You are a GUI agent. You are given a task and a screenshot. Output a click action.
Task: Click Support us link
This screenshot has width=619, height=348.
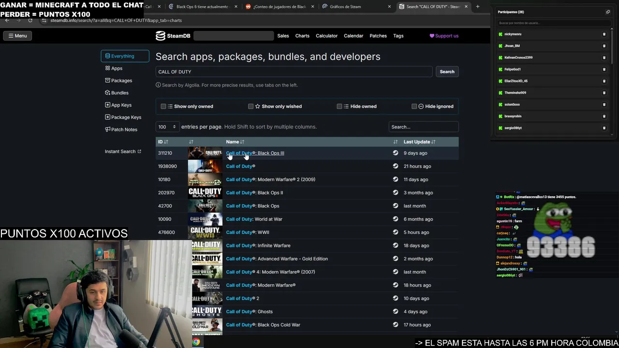point(444,36)
